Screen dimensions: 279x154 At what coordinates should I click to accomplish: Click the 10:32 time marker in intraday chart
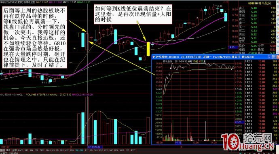pyautogui.click(x=178, y=142)
